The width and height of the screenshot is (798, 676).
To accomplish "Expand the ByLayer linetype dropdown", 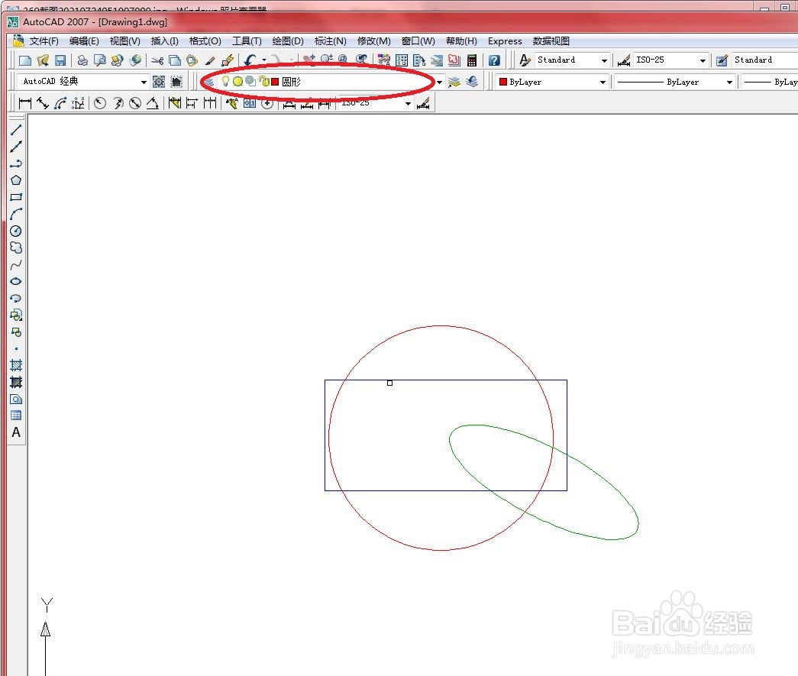I will (729, 82).
